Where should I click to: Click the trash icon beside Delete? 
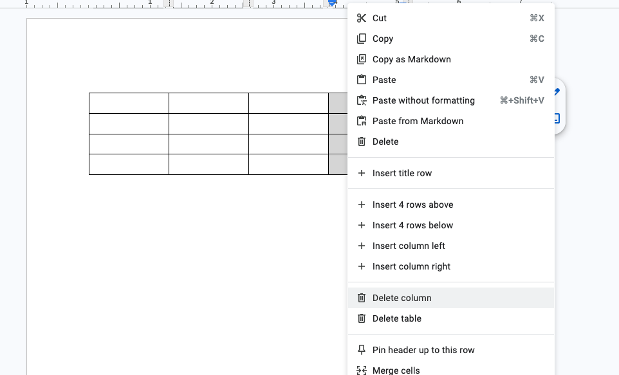coord(362,142)
